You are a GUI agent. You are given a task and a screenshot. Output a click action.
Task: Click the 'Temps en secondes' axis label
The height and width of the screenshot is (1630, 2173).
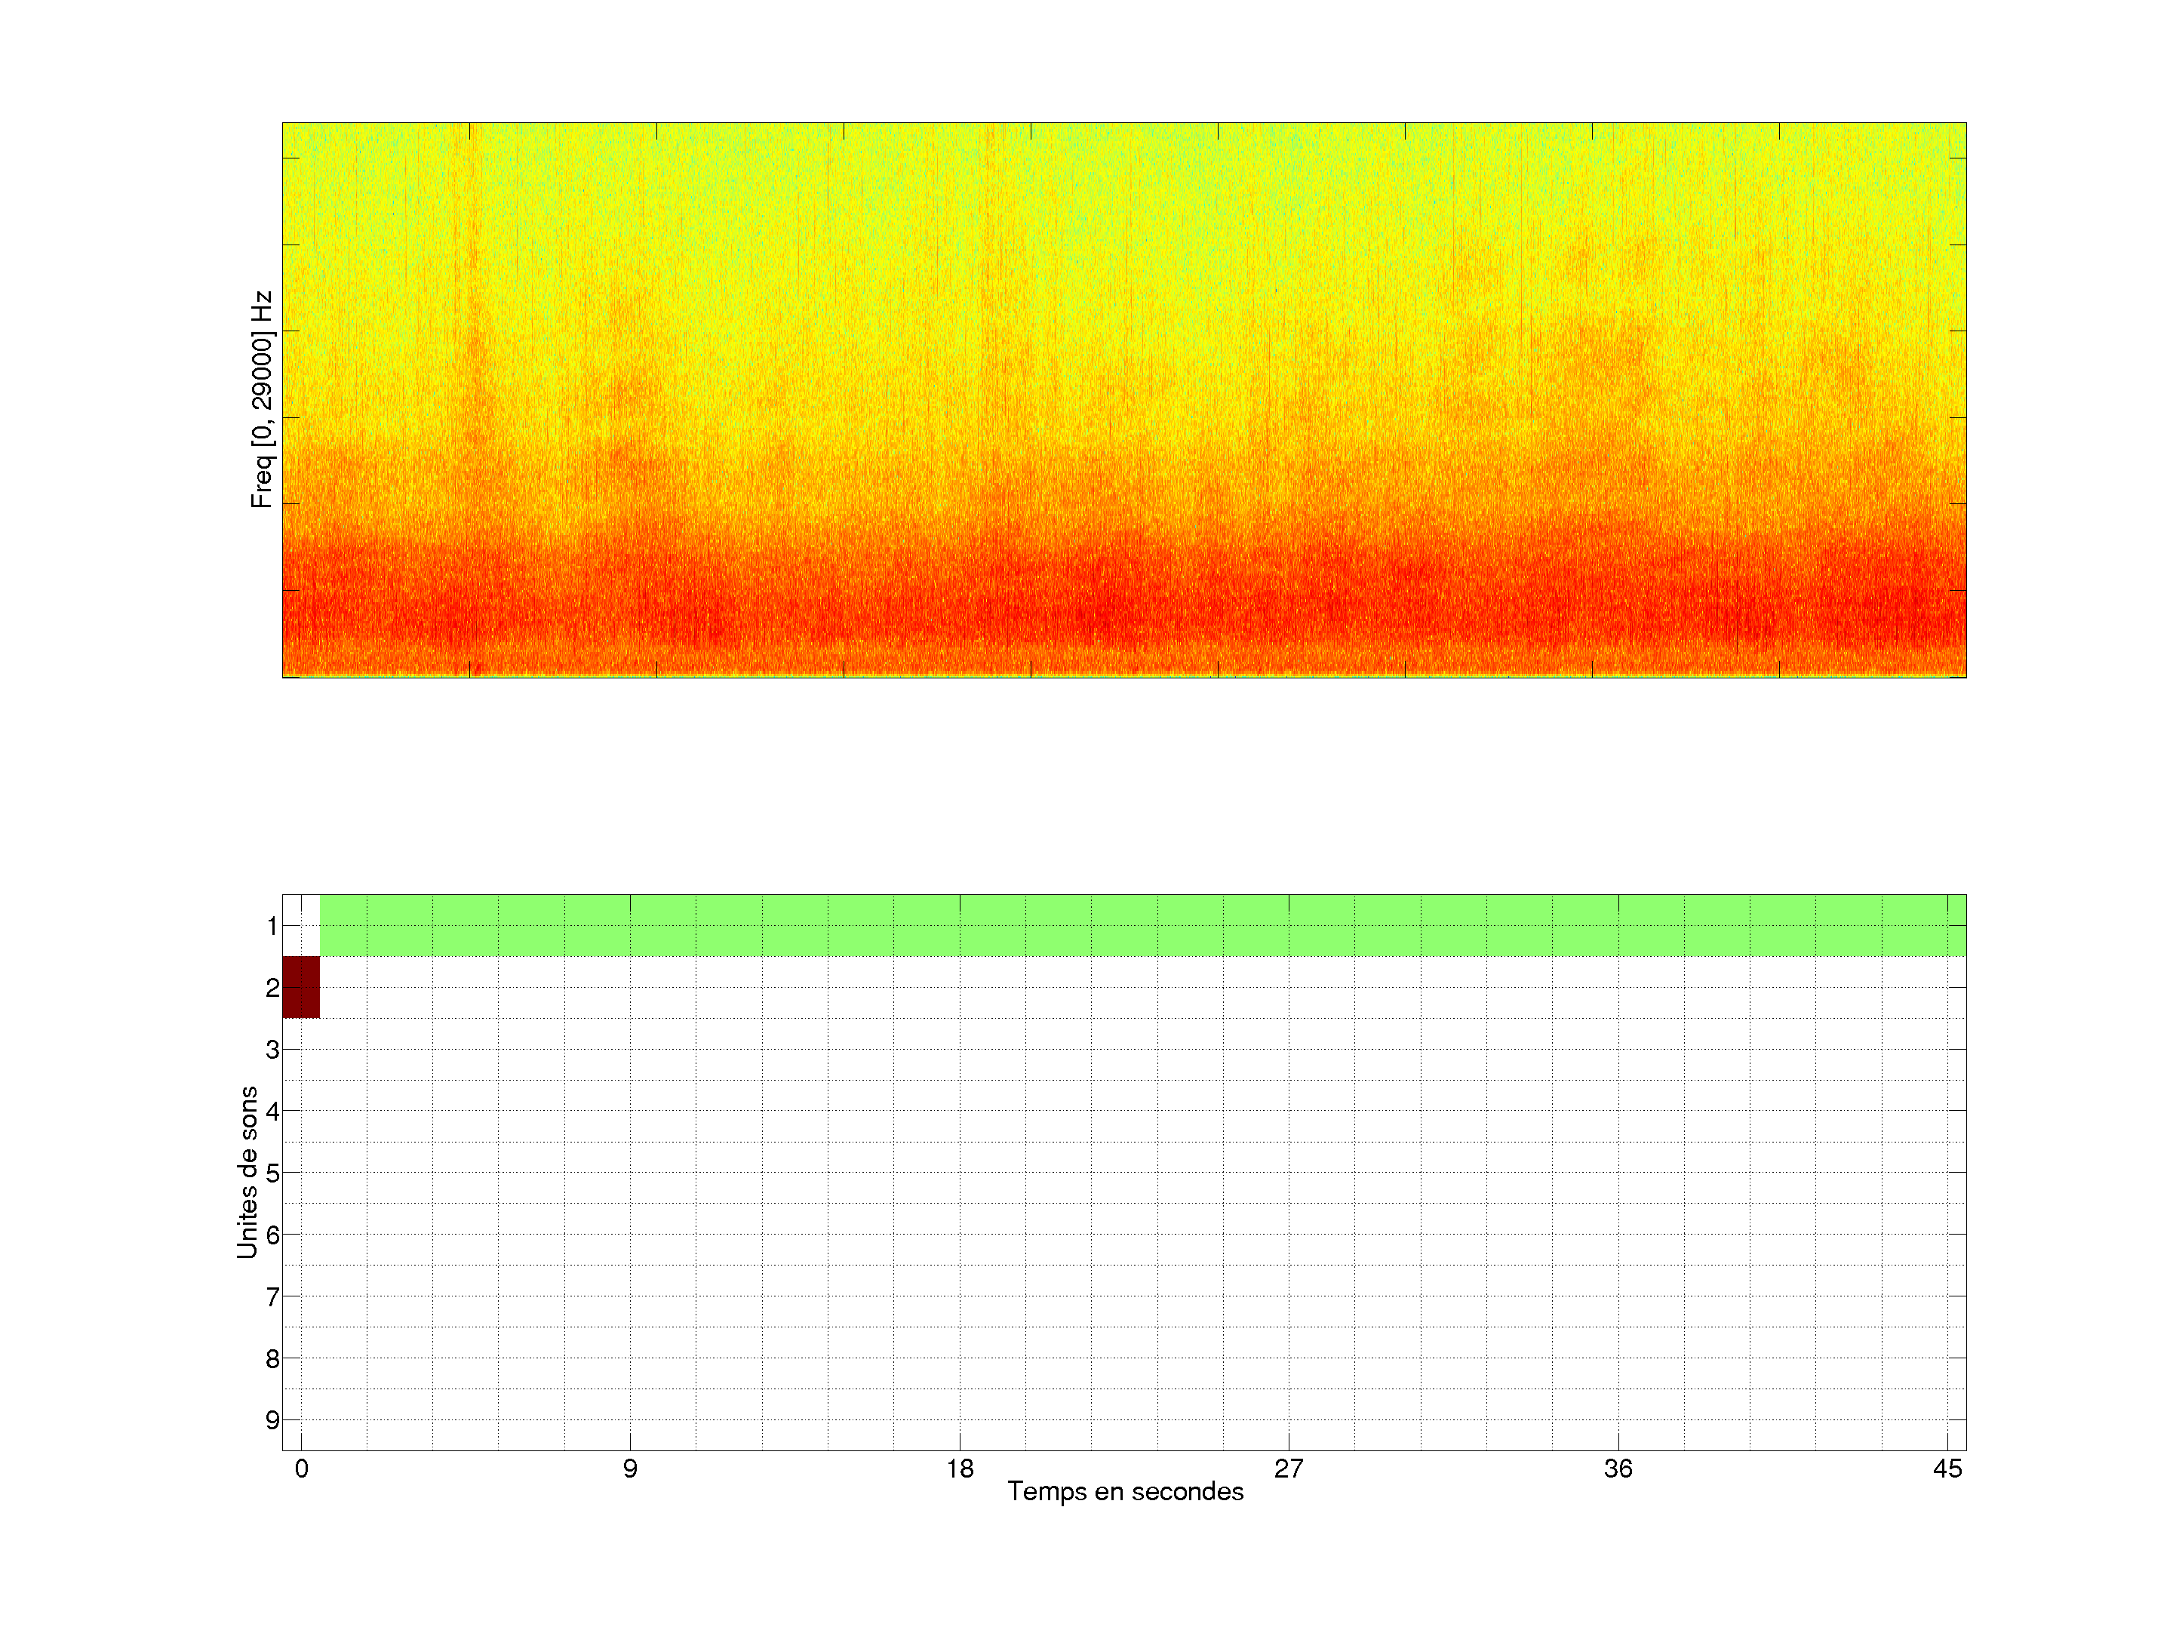pos(1125,1491)
